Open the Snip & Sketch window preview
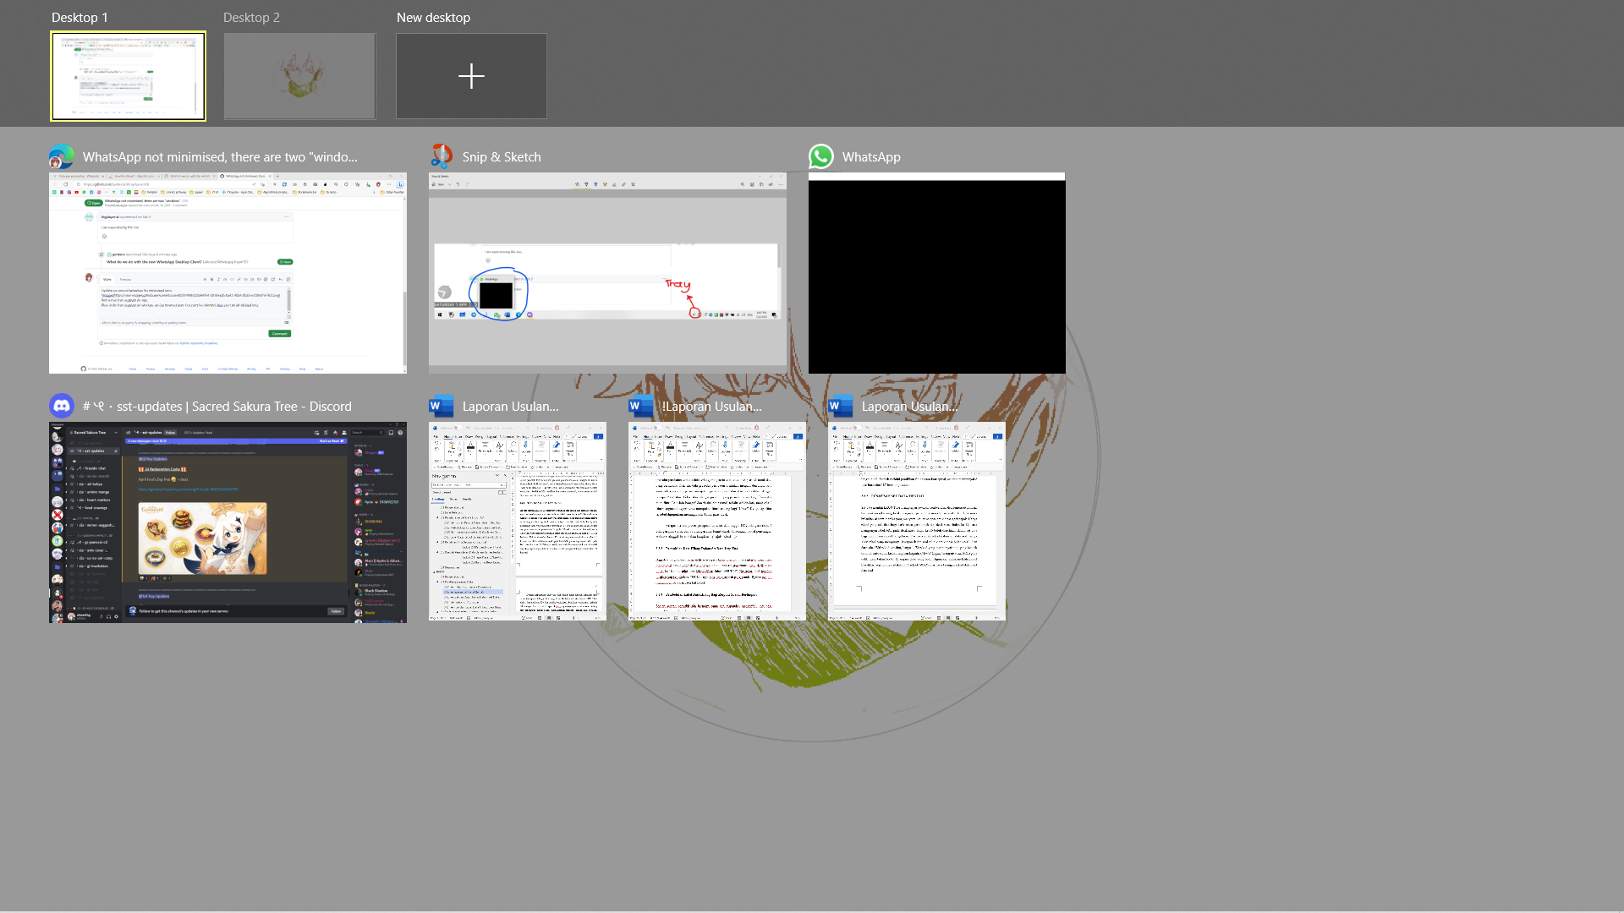 pos(607,272)
